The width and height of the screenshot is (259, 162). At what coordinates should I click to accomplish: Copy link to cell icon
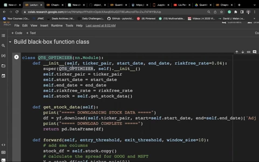click(248, 52)
